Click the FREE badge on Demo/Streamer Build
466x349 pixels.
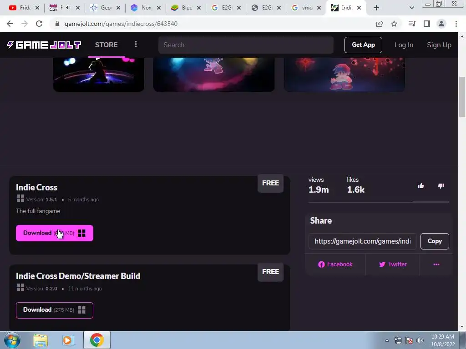[x=270, y=272]
